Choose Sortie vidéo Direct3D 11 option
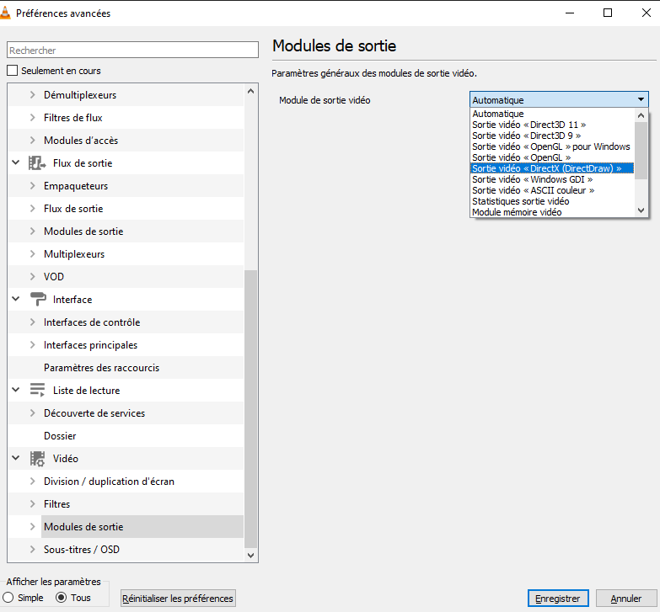 tap(551, 125)
